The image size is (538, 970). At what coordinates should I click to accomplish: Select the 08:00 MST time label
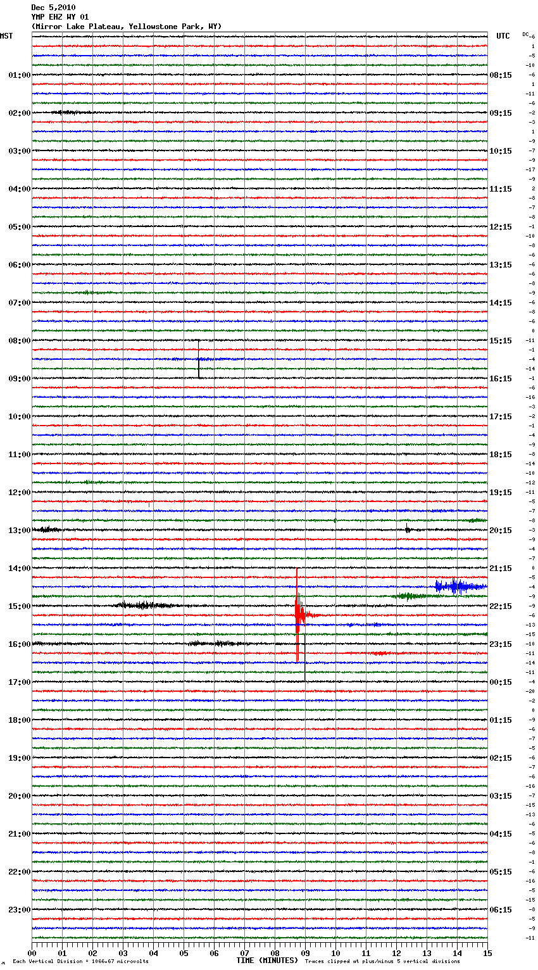[x=20, y=341]
